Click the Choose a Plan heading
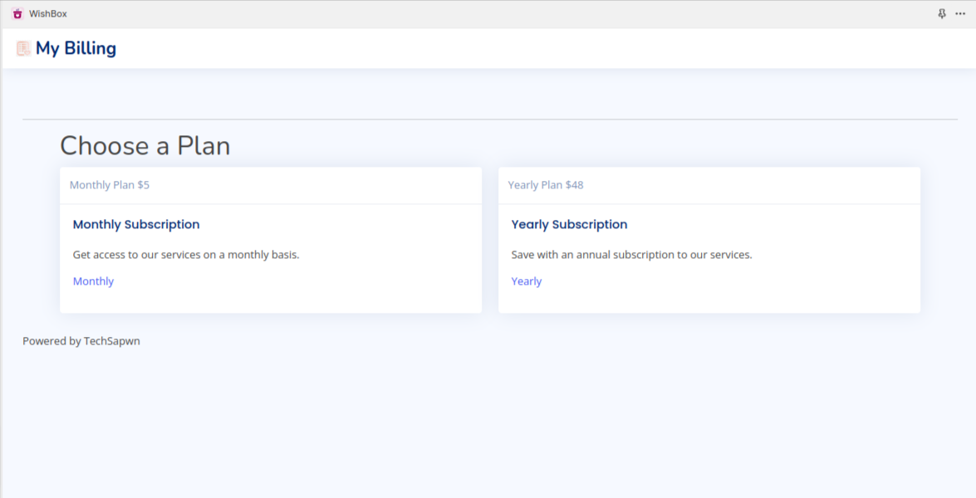Screen dimensions: 976x498 click(145, 146)
